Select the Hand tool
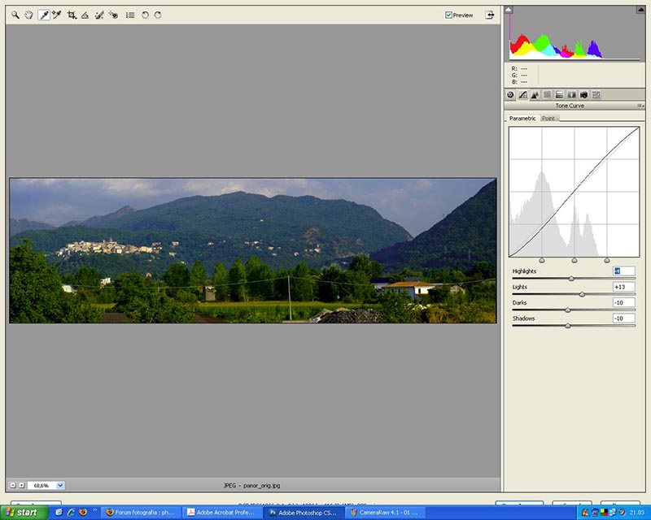651x520 pixels. 28,14
